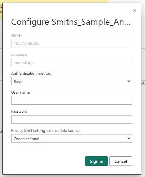Screen dimensions: 145x177
Task: Click the green Sign in button
Action: 97,161
